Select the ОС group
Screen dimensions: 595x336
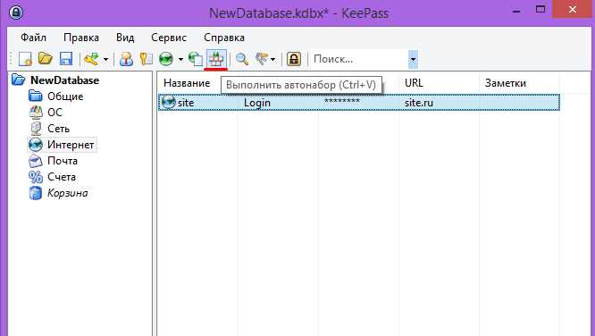point(54,113)
